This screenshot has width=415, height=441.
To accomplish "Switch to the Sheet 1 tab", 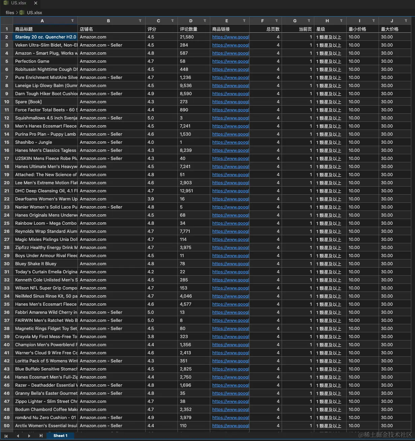I will 60,436.
